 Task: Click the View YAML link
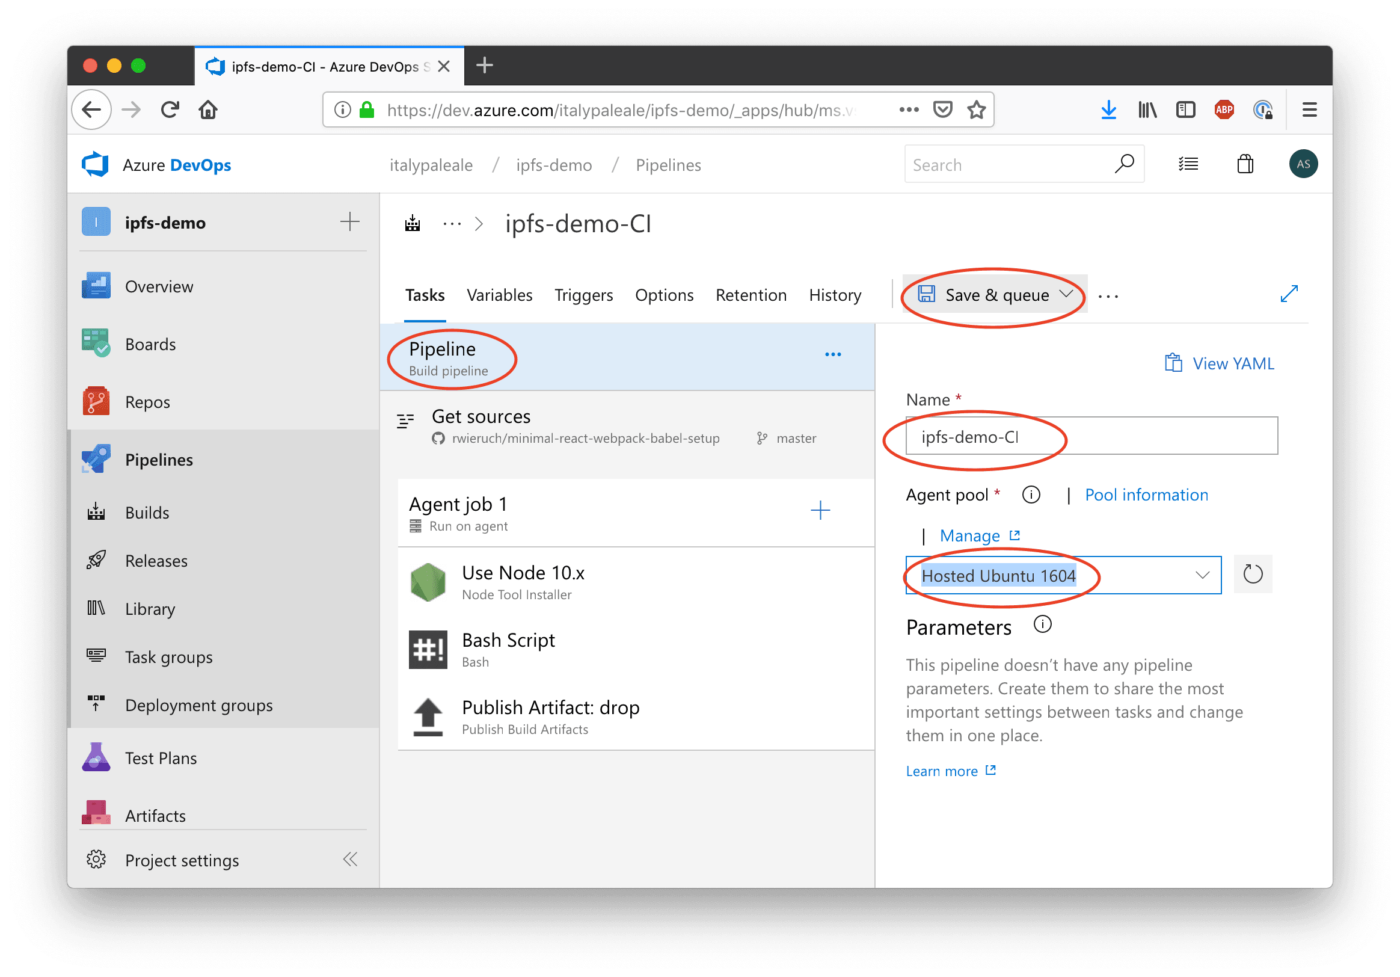point(1220,363)
